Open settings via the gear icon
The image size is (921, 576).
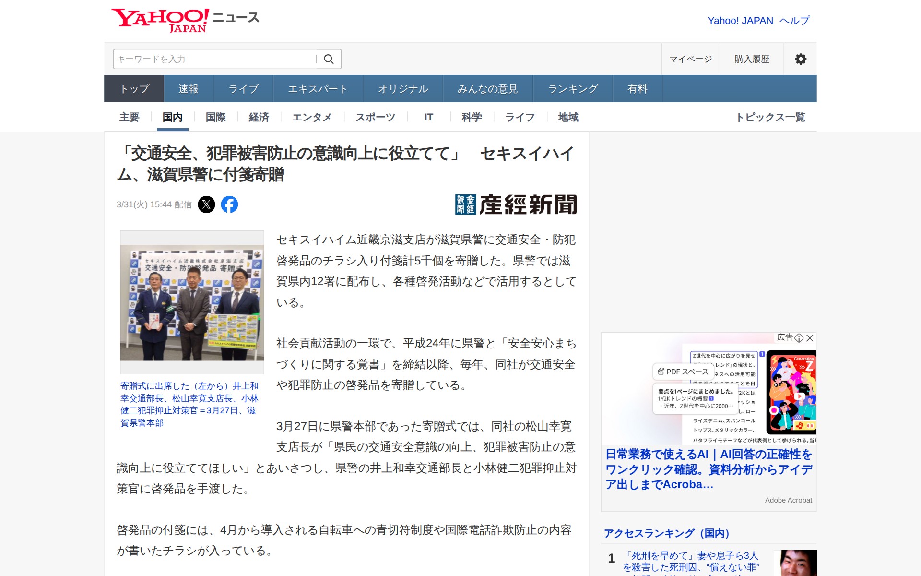pos(800,59)
